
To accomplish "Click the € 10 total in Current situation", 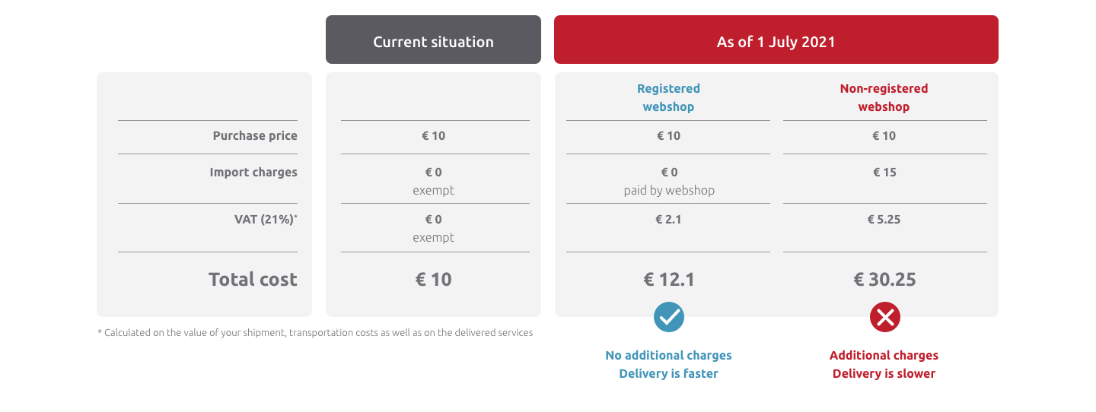I will click(x=433, y=279).
